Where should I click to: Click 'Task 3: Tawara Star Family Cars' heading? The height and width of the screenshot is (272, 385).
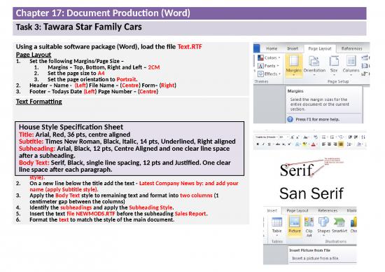pyautogui.click(x=79, y=27)
